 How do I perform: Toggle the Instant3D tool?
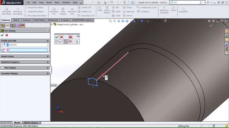(x=183, y=10)
